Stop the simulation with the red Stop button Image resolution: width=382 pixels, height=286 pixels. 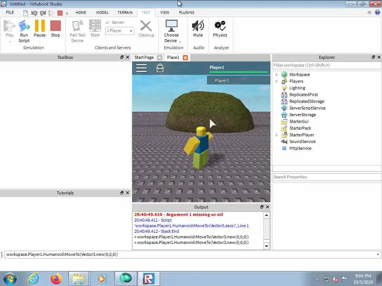click(x=56, y=26)
